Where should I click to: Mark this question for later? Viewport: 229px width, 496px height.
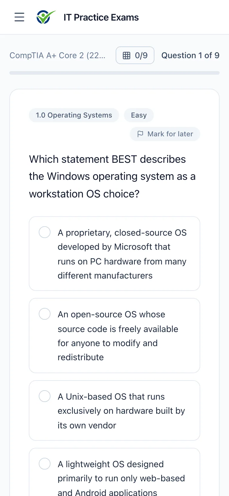tap(165, 134)
